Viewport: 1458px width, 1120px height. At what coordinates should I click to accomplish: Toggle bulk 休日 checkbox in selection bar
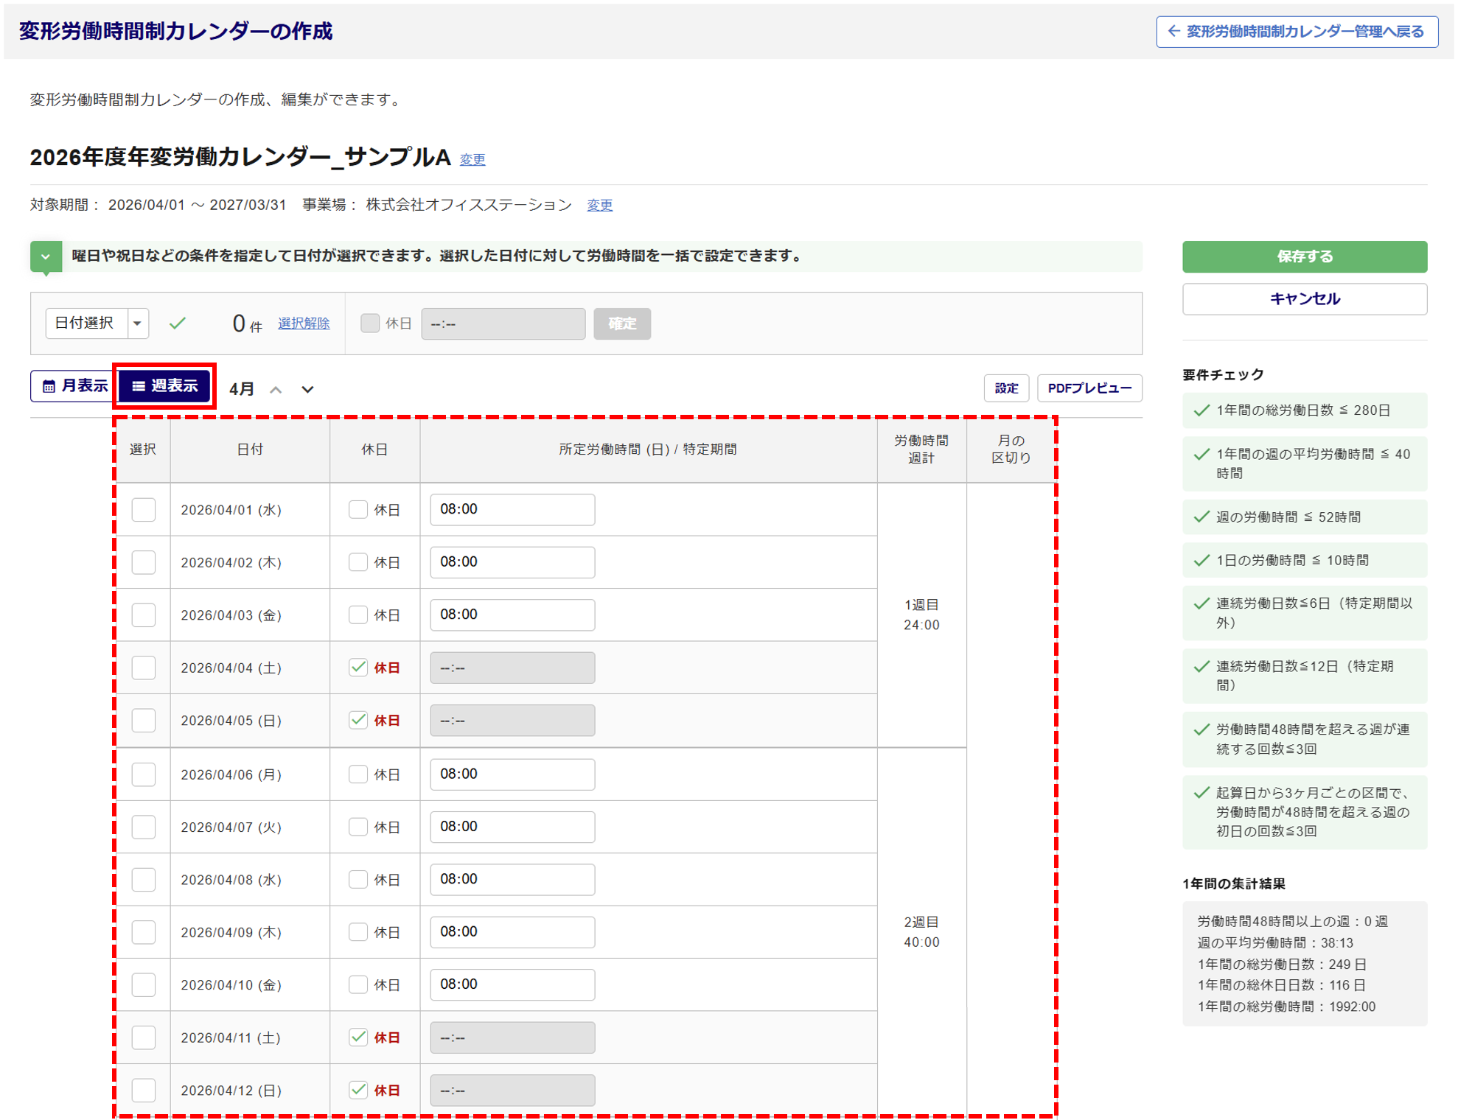point(370,323)
